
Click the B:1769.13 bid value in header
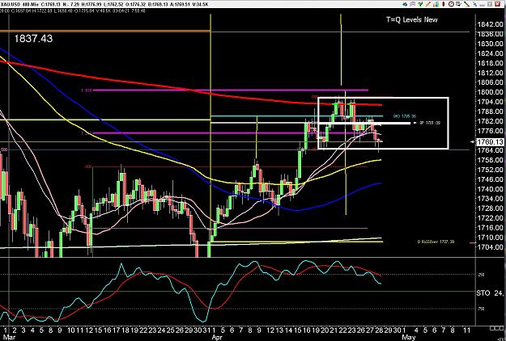coord(159,4)
